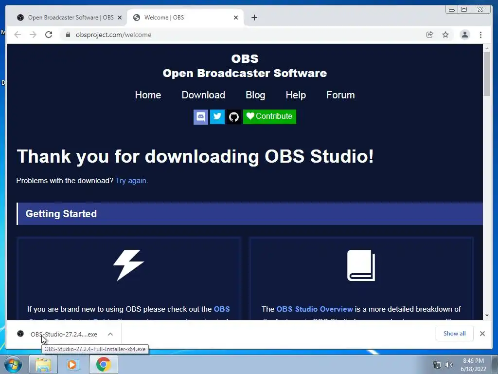Select the Welcome | OBS tab
This screenshot has height=374, width=498.
click(185, 18)
